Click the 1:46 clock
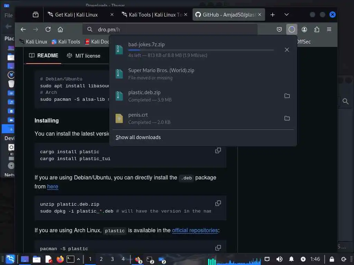 pos(315,259)
